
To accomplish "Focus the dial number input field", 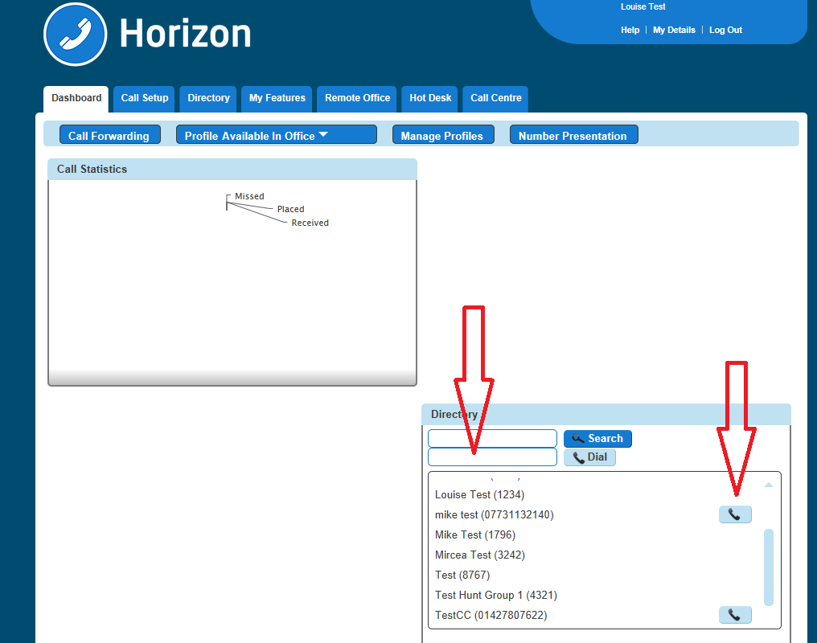I will 492,457.
